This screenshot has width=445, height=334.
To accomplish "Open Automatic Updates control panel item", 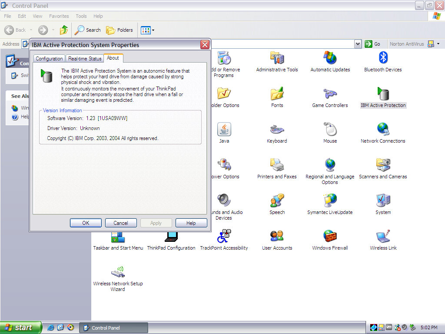I will click(330, 58).
